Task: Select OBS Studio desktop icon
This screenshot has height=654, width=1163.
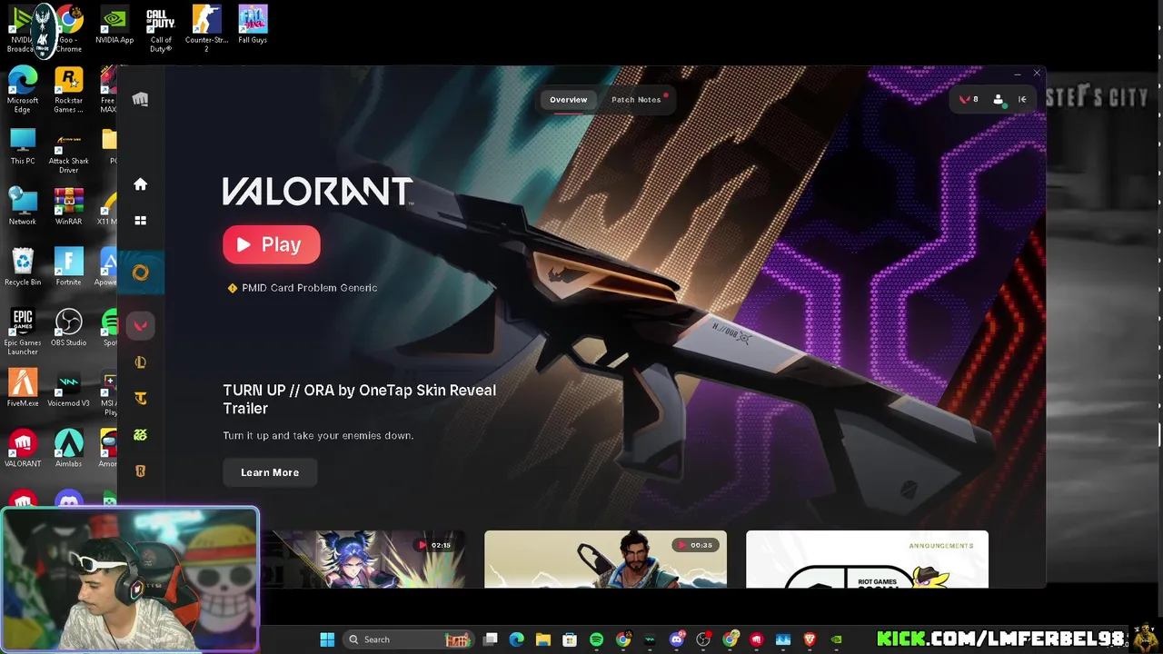Action: [68, 328]
